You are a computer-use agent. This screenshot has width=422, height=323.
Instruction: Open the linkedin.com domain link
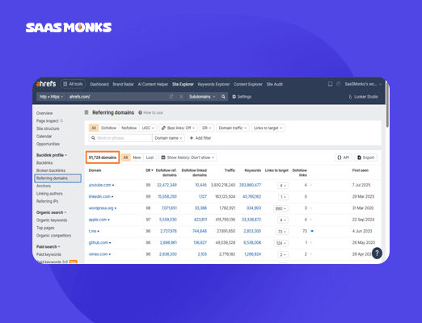tap(99, 196)
